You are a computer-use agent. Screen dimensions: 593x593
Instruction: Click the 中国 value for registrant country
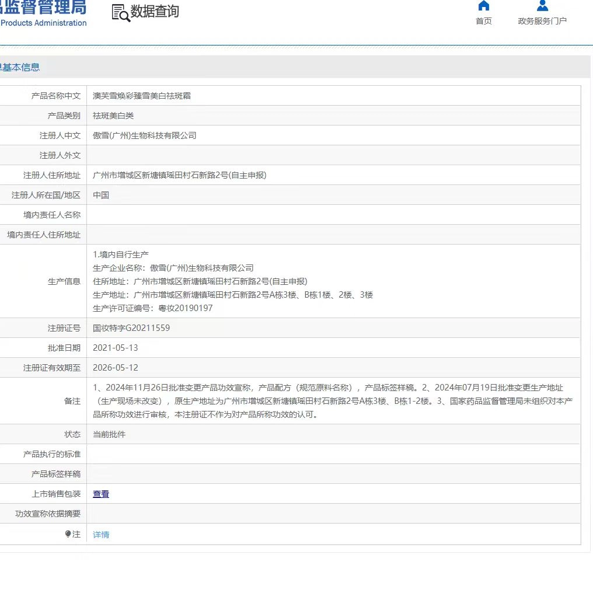pyautogui.click(x=101, y=195)
